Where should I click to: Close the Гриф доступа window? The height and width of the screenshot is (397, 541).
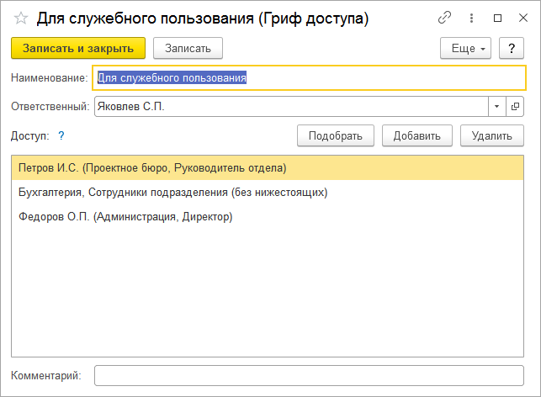[522, 19]
